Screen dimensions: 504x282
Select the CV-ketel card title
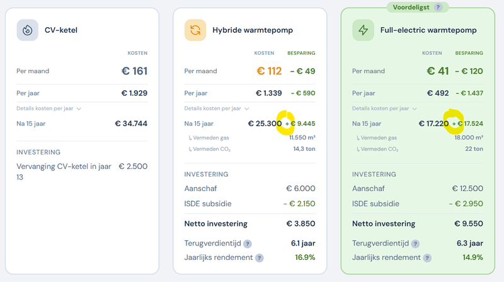tap(61, 30)
